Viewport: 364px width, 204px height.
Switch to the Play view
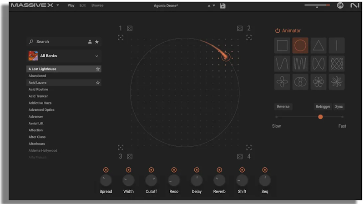coord(71,5)
